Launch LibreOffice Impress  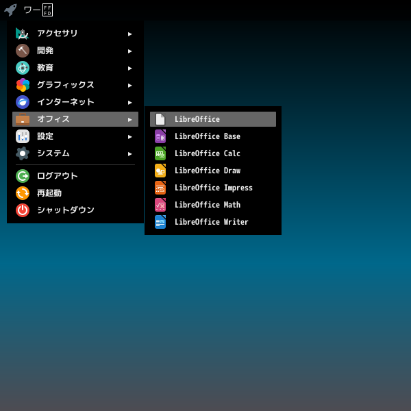click(213, 188)
